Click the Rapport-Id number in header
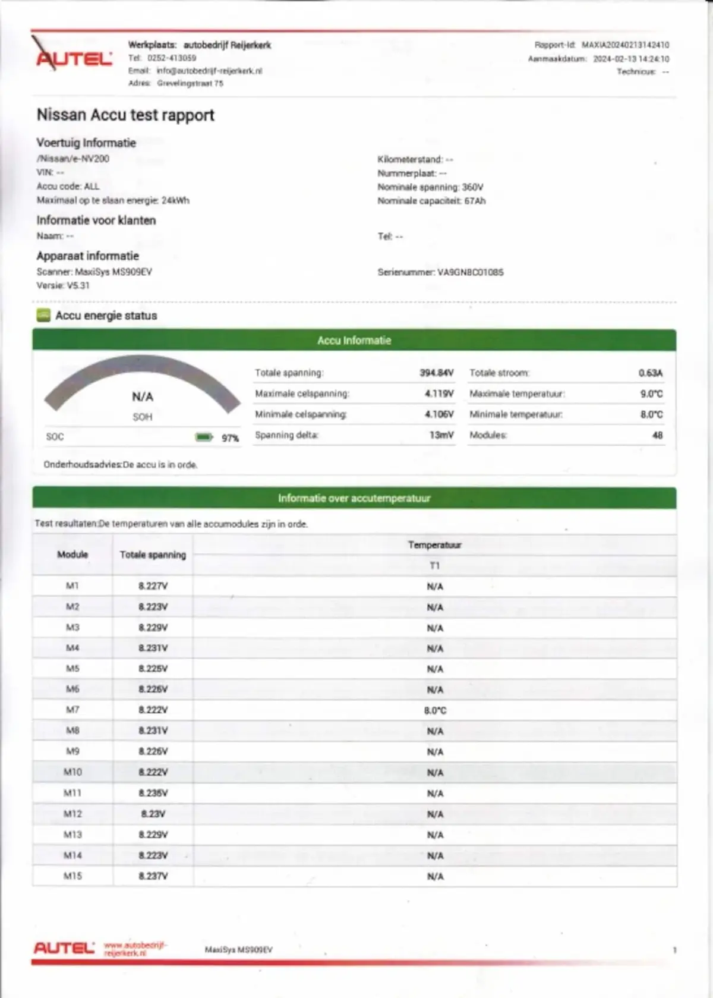Viewport: 713px width, 998px height. tap(625, 45)
